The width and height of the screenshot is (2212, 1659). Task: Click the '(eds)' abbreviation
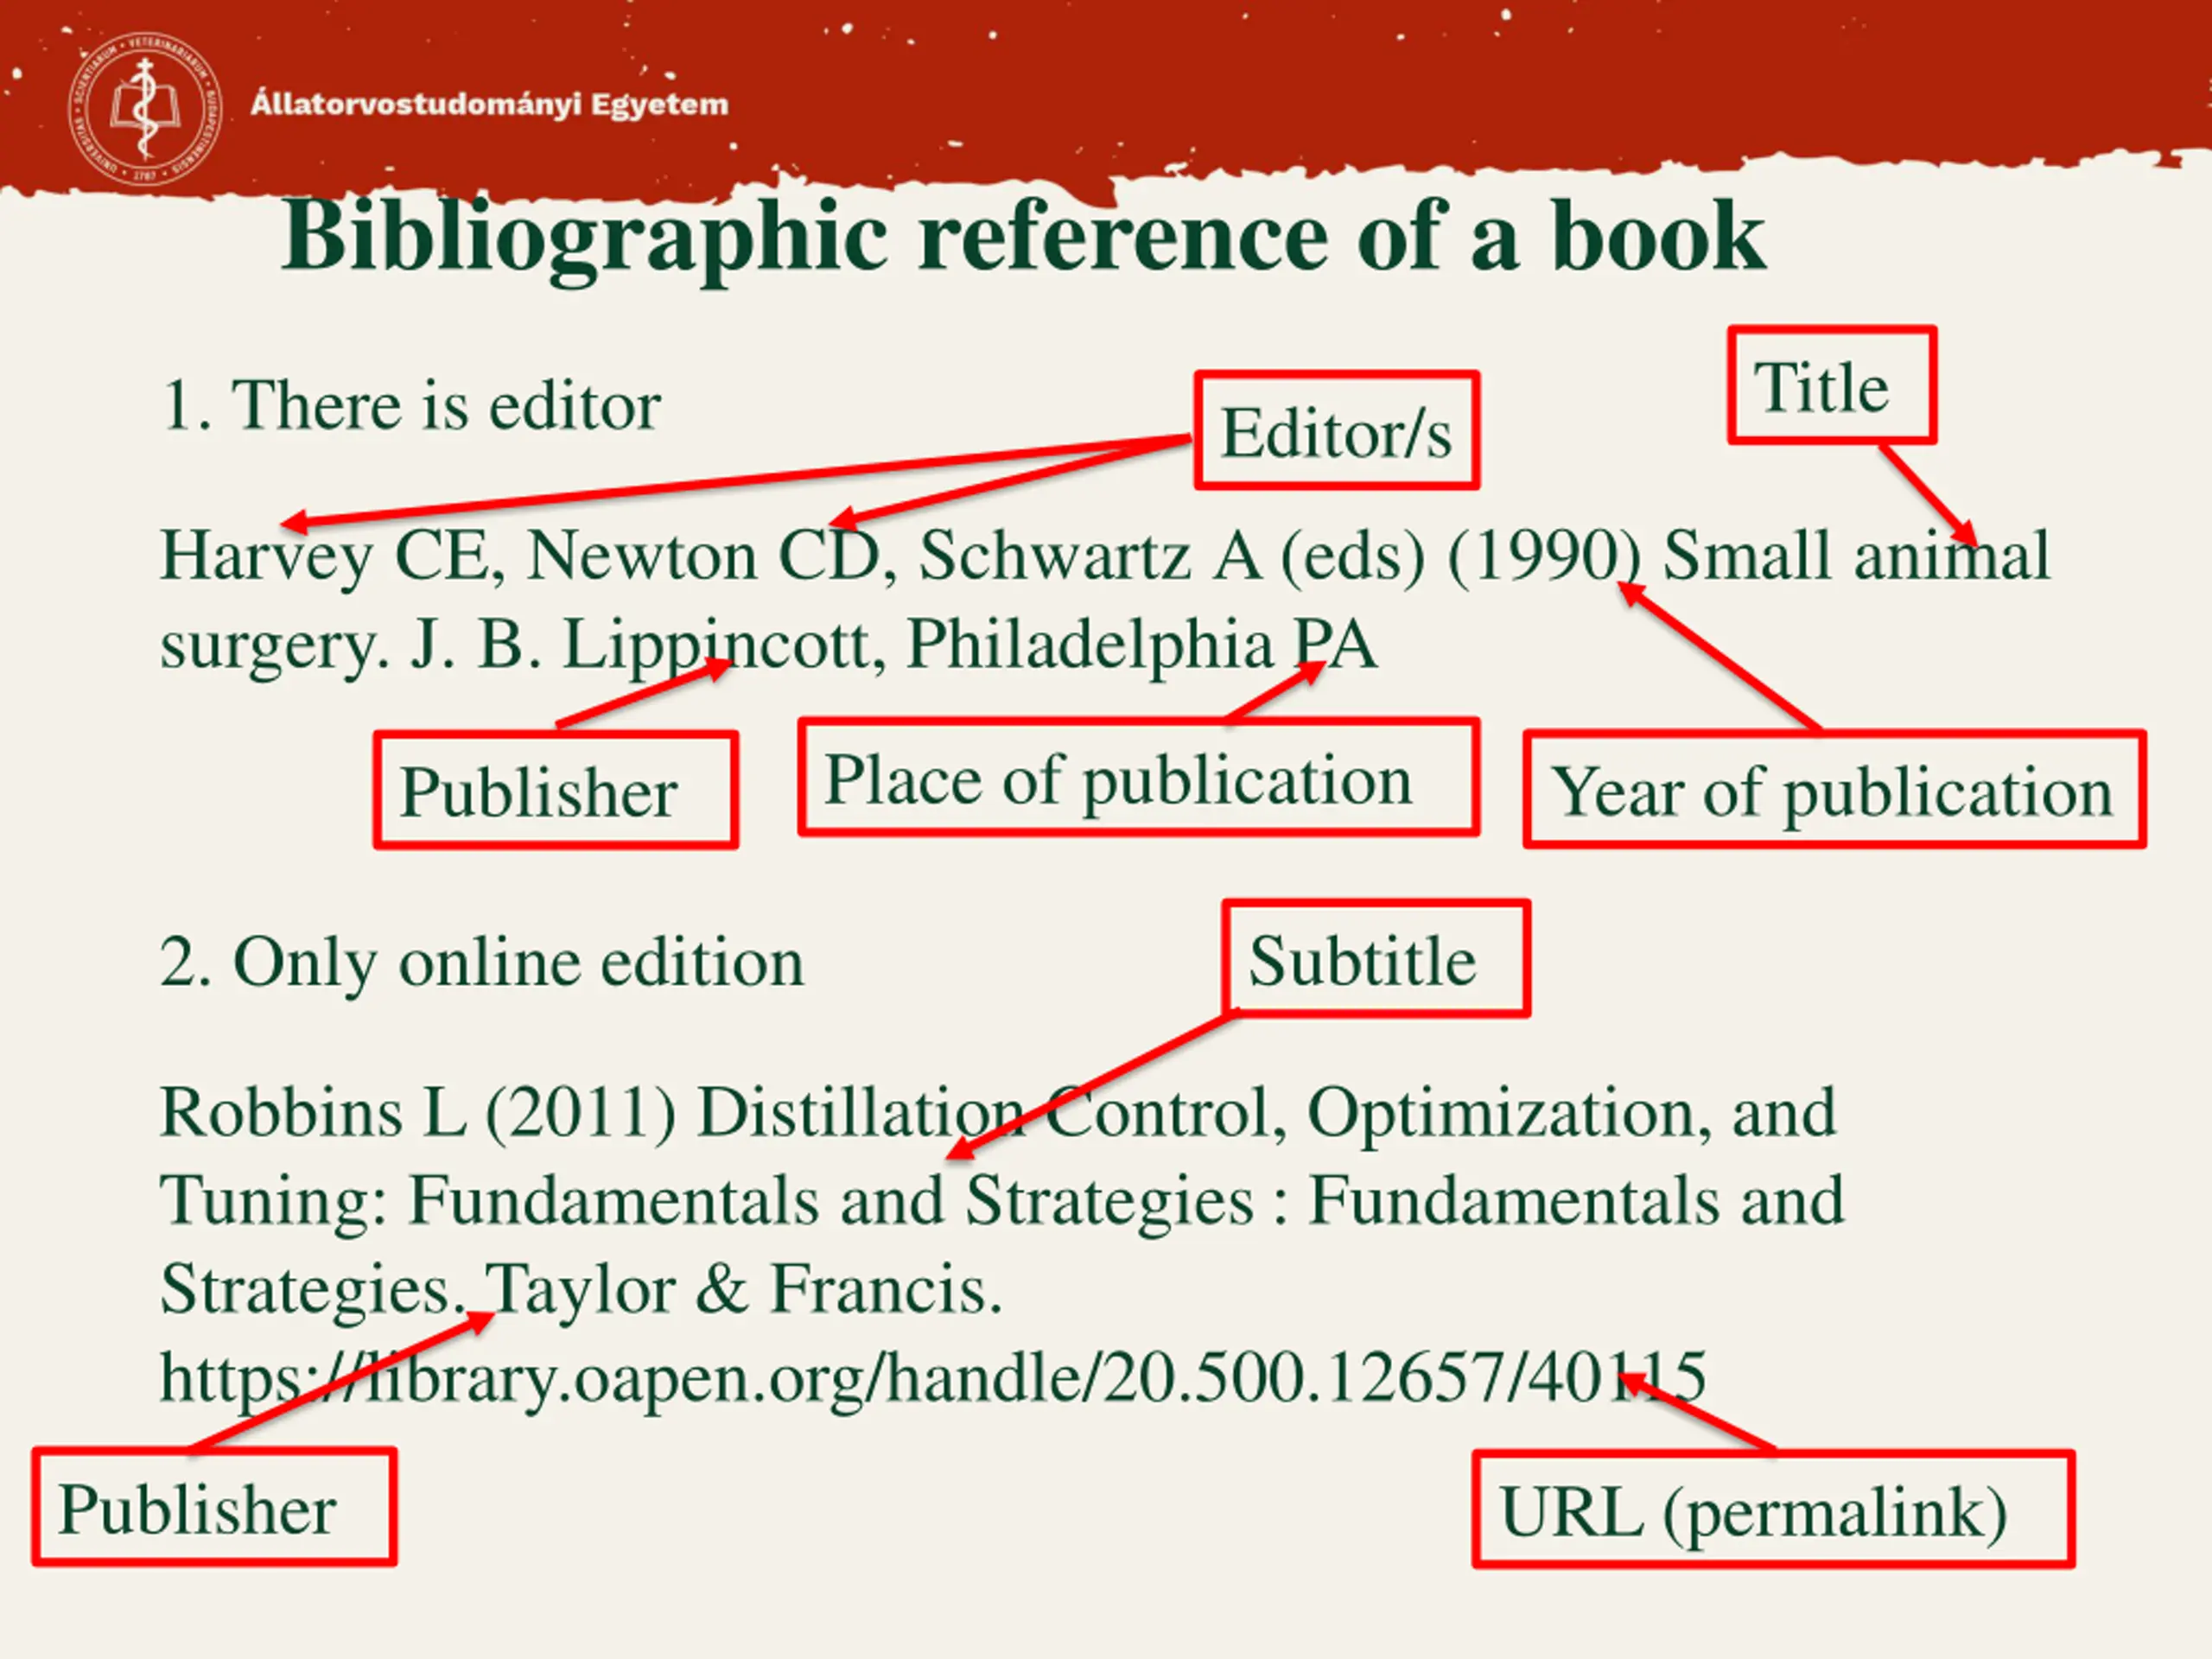(1353, 557)
